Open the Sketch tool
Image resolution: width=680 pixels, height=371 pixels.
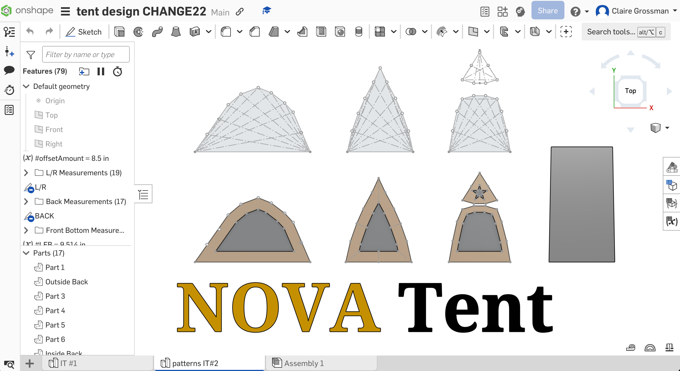(84, 32)
